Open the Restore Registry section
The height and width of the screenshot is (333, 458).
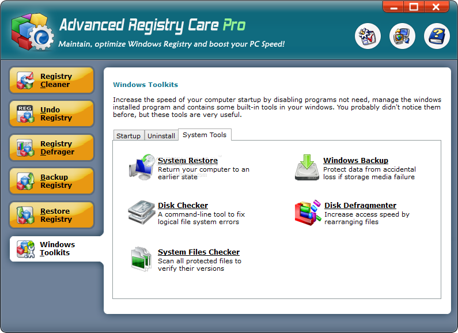(x=51, y=215)
